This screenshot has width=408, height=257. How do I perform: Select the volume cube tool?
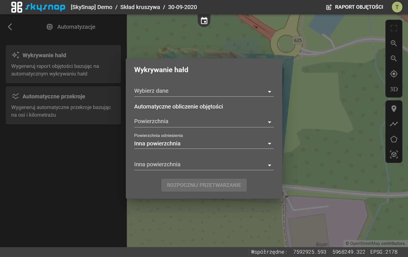(394, 154)
